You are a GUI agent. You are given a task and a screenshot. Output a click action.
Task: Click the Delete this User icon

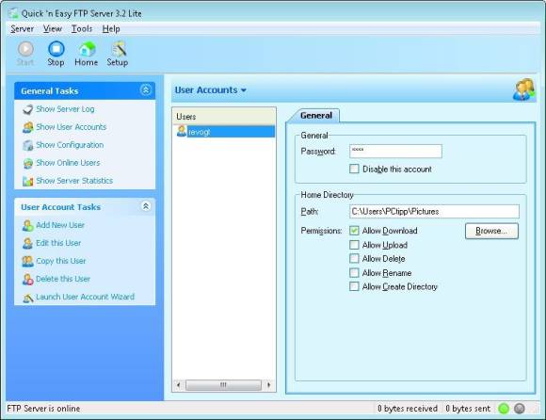point(28,280)
